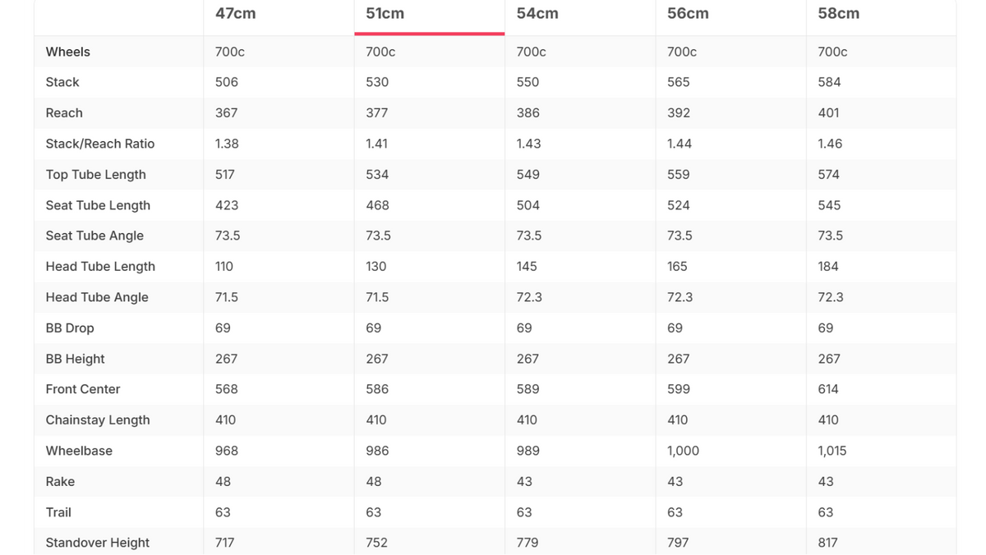Screen dimensions: 986x555
Task: Click the Wheelbase row label
Action: click(79, 451)
